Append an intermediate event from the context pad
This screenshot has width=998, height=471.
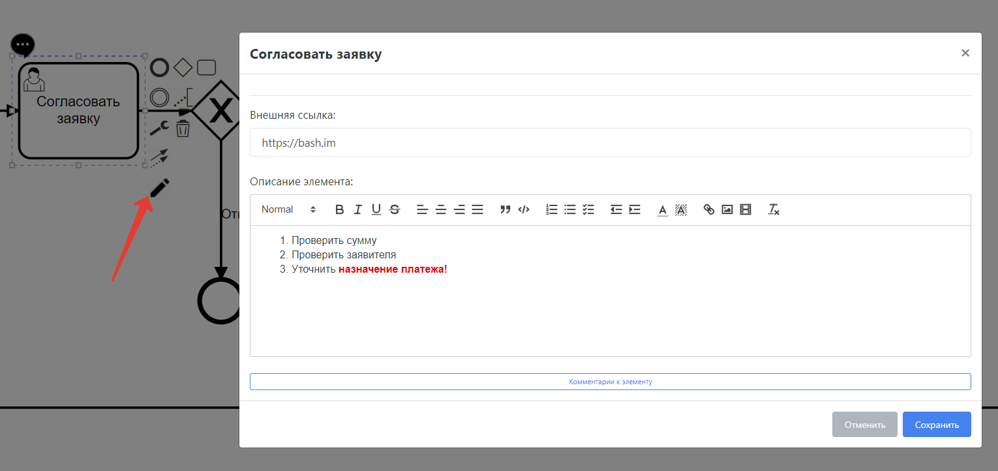coord(160,98)
